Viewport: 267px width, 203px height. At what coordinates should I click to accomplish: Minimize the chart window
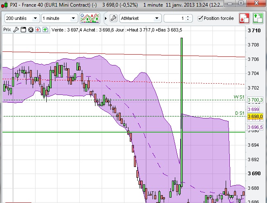click(230, 3)
